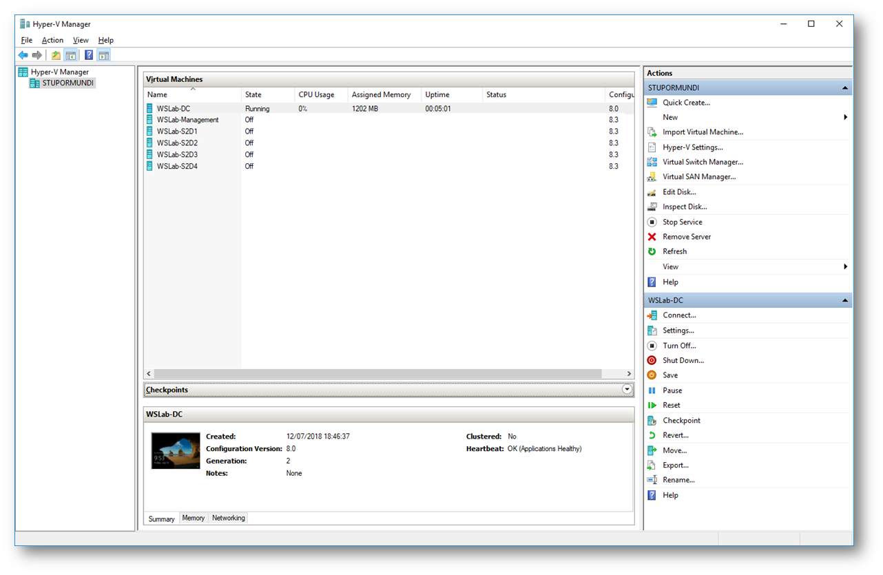This screenshot has height=575, width=883.
Task: Sort by the CPU Usage column header
Action: 321,95
